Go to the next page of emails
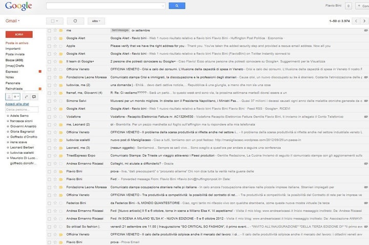The image size is (369, 245). point(364,21)
